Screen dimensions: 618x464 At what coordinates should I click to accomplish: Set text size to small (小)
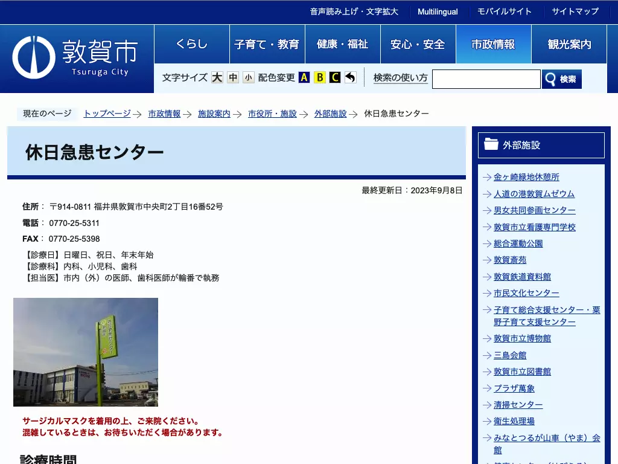pos(248,77)
